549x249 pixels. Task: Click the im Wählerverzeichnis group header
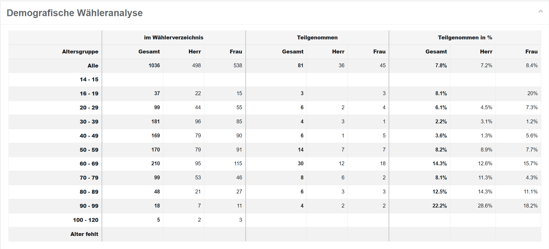(174, 38)
